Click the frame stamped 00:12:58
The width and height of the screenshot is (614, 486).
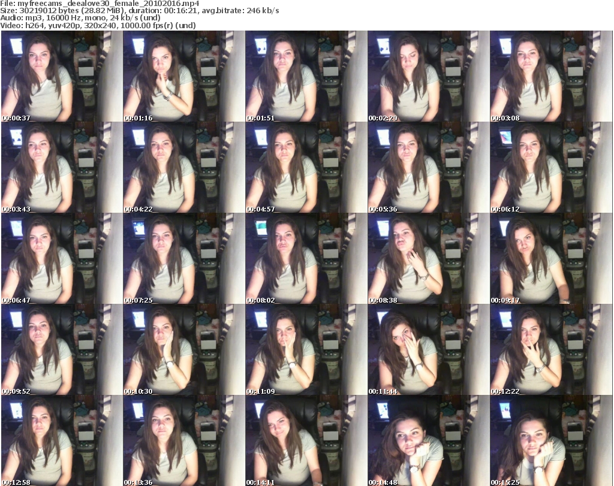tap(62, 441)
